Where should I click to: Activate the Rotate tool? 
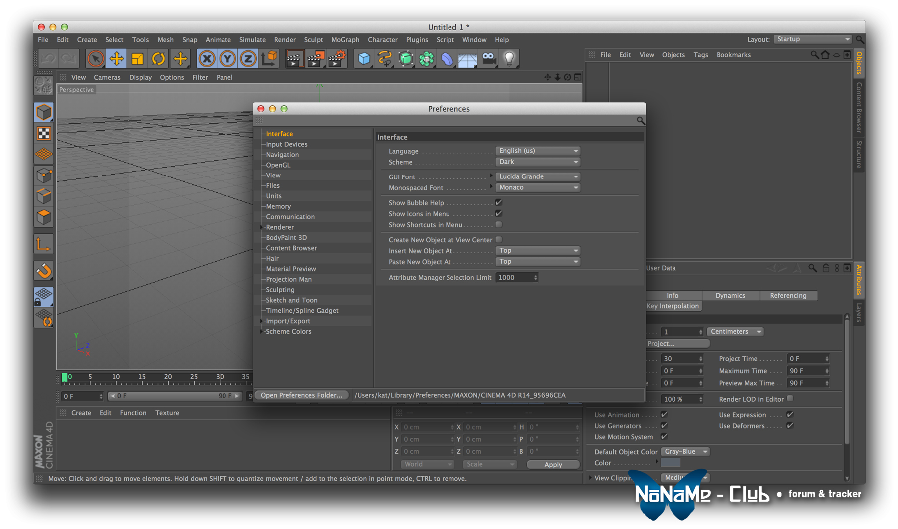coord(158,59)
